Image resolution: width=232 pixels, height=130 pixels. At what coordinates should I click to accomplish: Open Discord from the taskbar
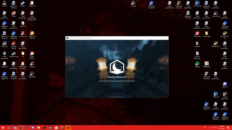click(33, 127)
